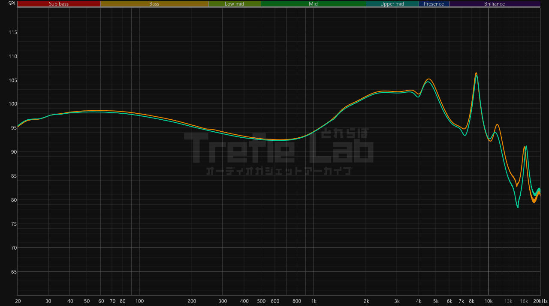This screenshot has width=549, height=306.
Task: Click the Mid frequency band label
Action: [x=313, y=3]
